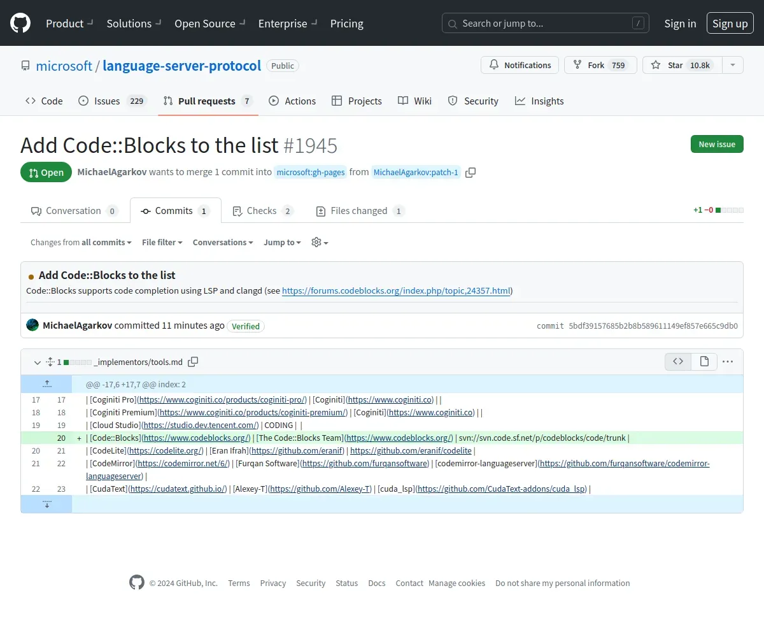Click Do not share my personal information
The width and height of the screenshot is (764, 637).
(x=563, y=583)
